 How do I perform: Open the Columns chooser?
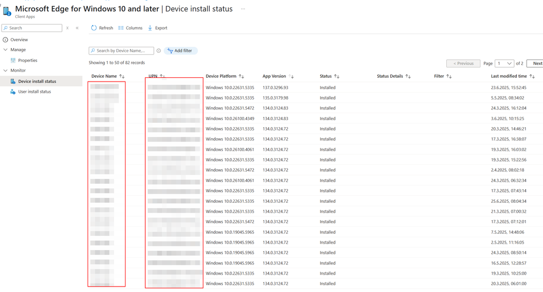[130, 28]
